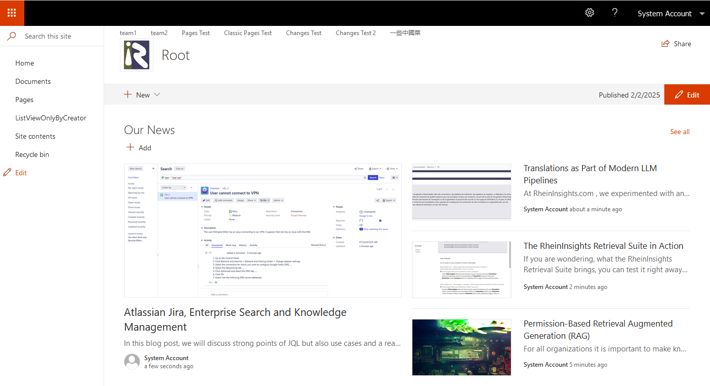Go to Pages Test navigation item
Viewport: 710px width, 386px height.
(196, 33)
